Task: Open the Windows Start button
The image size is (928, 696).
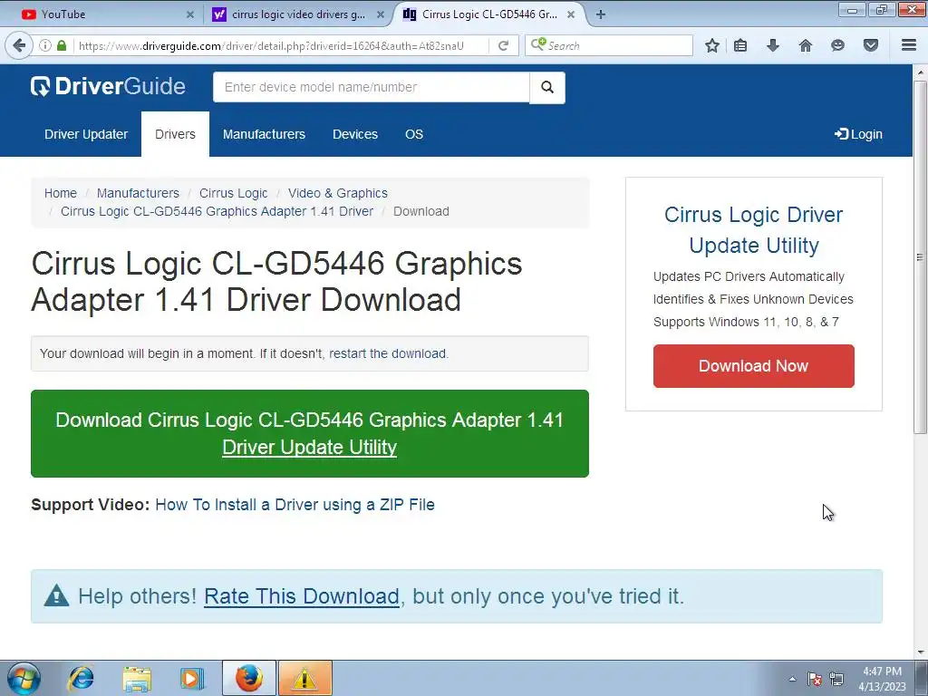Action: (x=24, y=678)
